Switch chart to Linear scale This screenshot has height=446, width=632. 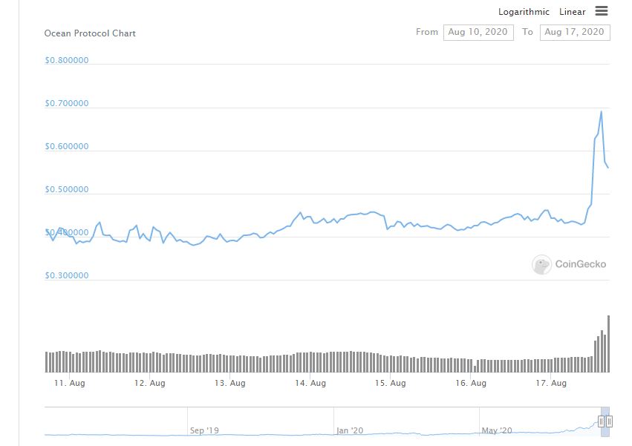(573, 12)
